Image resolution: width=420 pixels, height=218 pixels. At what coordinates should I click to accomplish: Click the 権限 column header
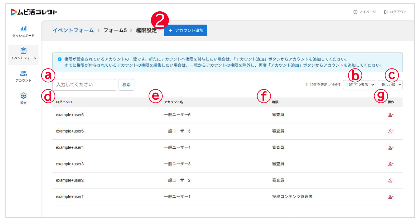click(x=275, y=102)
